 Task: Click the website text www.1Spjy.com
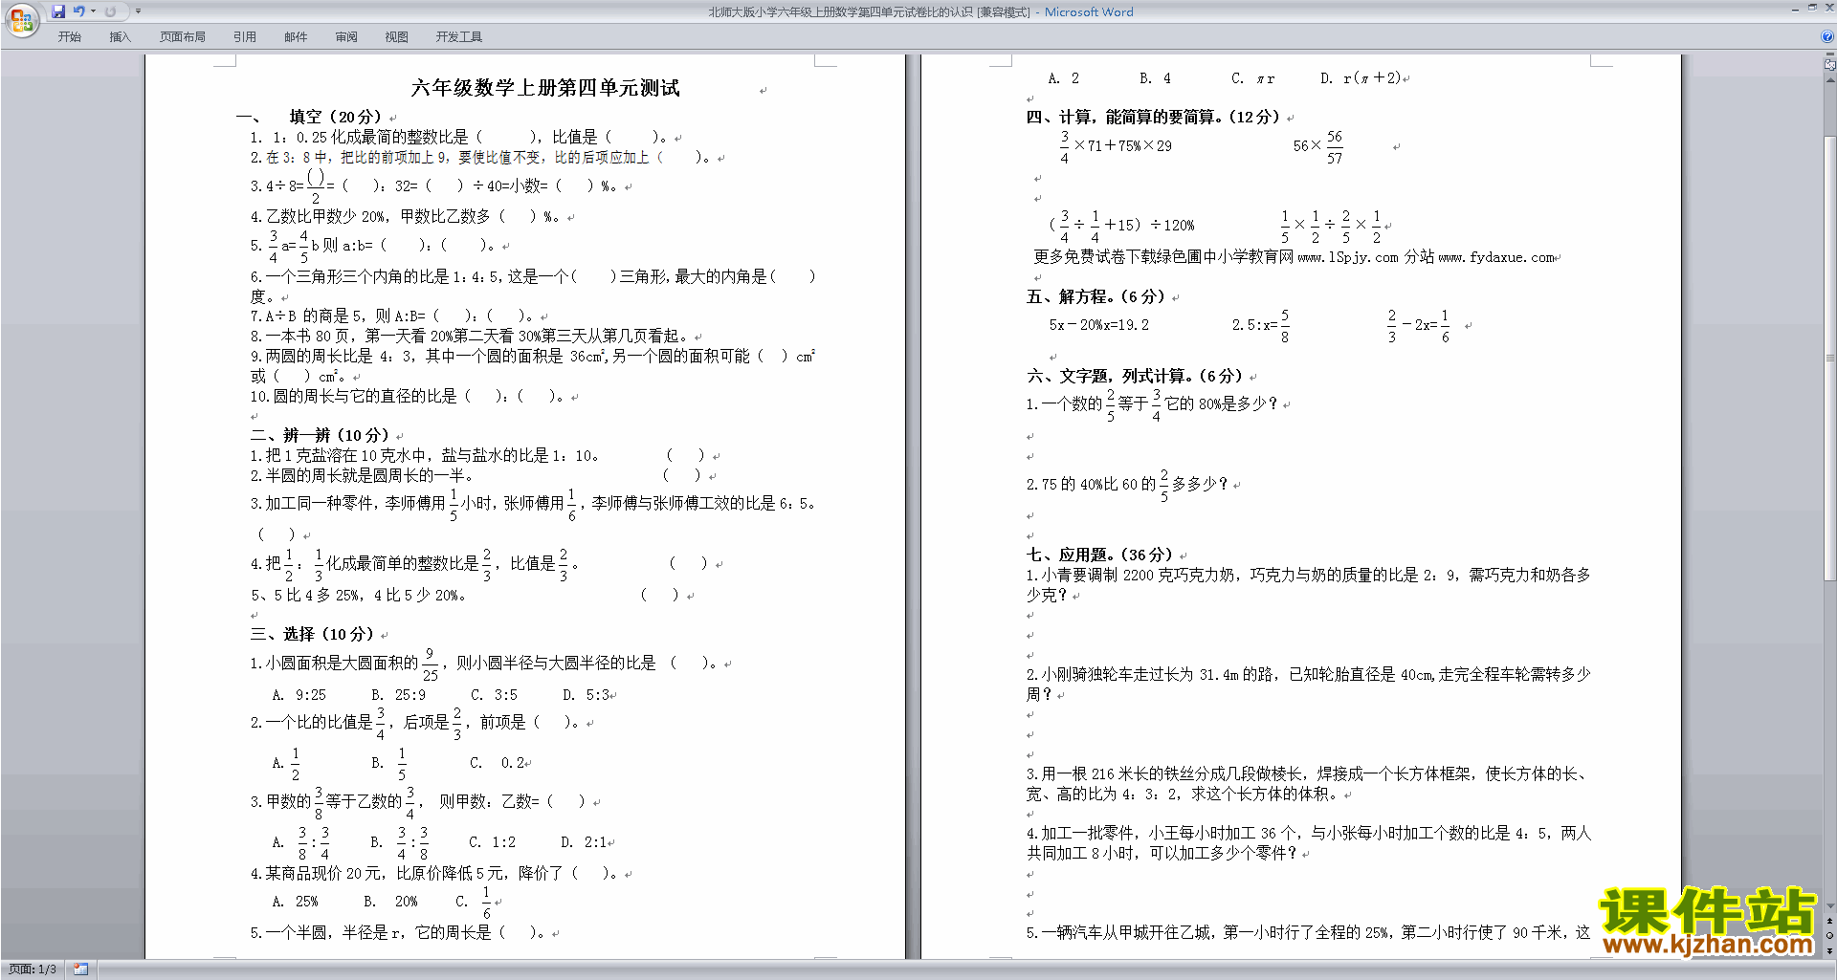(1348, 257)
